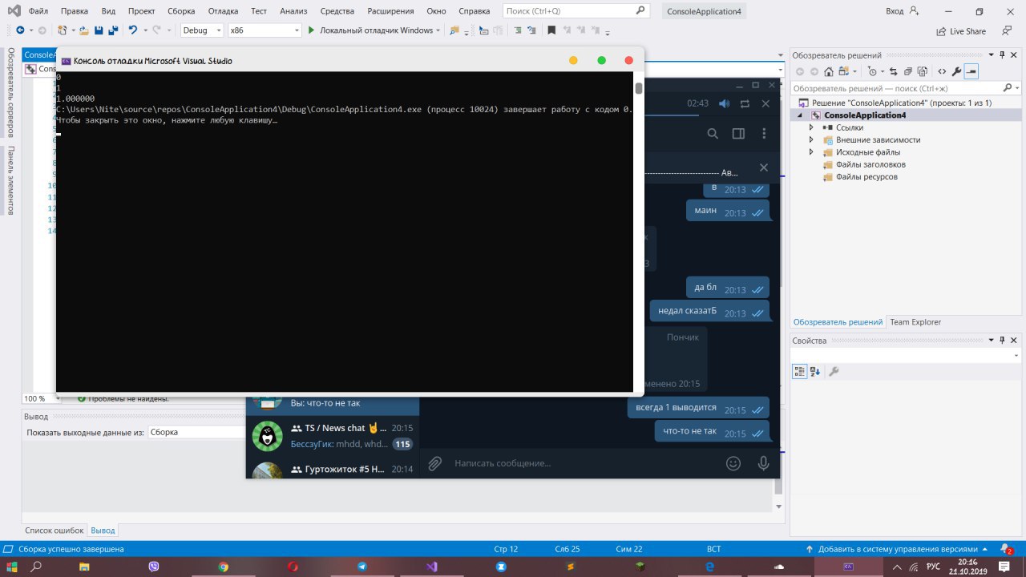The image size is (1026, 577).
Task: Expand 'Исходные файлы' tree node
Action: pos(811,152)
